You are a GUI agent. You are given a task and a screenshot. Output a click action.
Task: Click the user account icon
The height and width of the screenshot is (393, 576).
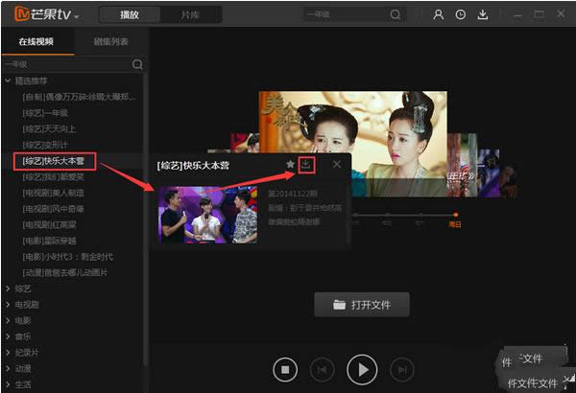pos(439,14)
